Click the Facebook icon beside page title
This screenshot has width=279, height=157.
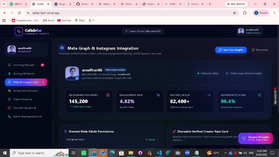click(62, 48)
